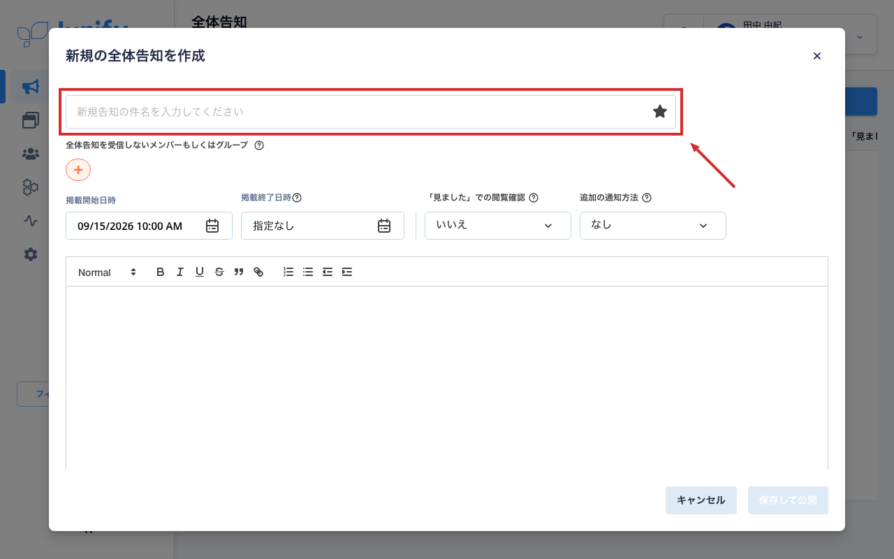Click the 指定なし end date field
Image resolution: width=894 pixels, height=559 pixels.
click(323, 226)
